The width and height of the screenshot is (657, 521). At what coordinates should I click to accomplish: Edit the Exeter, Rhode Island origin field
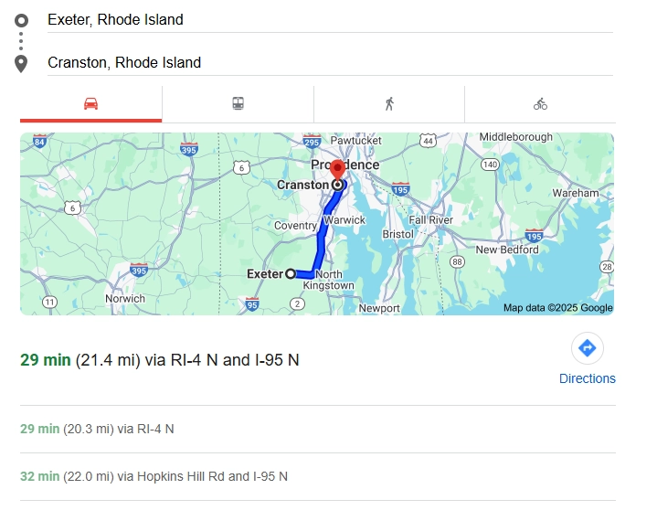click(x=329, y=19)
